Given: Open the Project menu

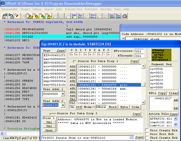Looking at the screenshot, I should [x=25, y=9].
